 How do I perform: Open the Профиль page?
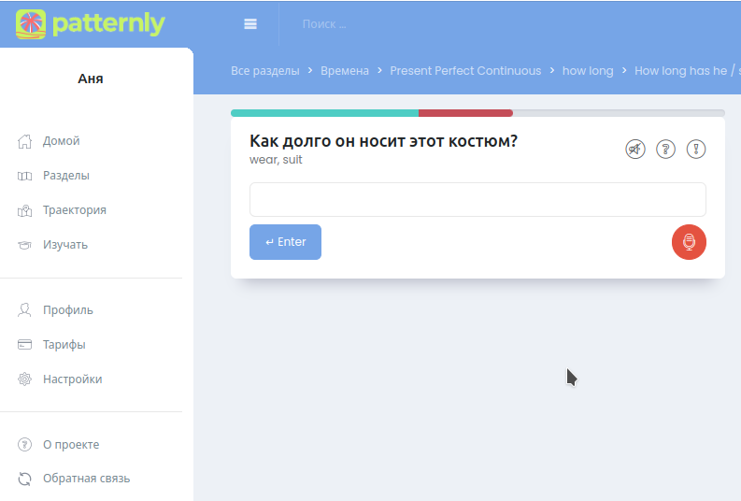click(67, 310)
